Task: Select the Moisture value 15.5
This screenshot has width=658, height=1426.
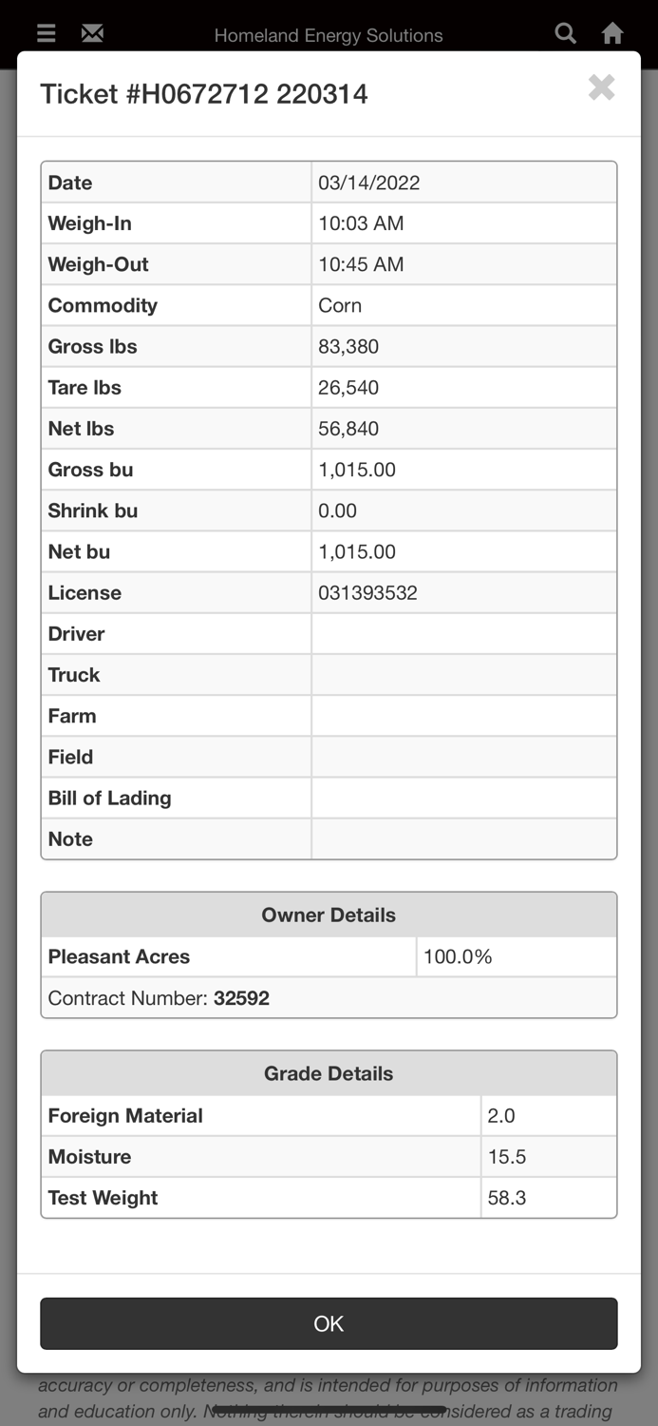Action: (507, 1157)
